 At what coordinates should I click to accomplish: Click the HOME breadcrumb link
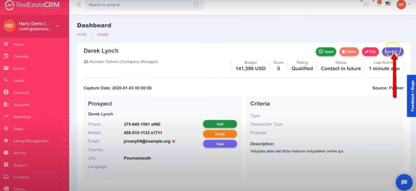point(82,35)
